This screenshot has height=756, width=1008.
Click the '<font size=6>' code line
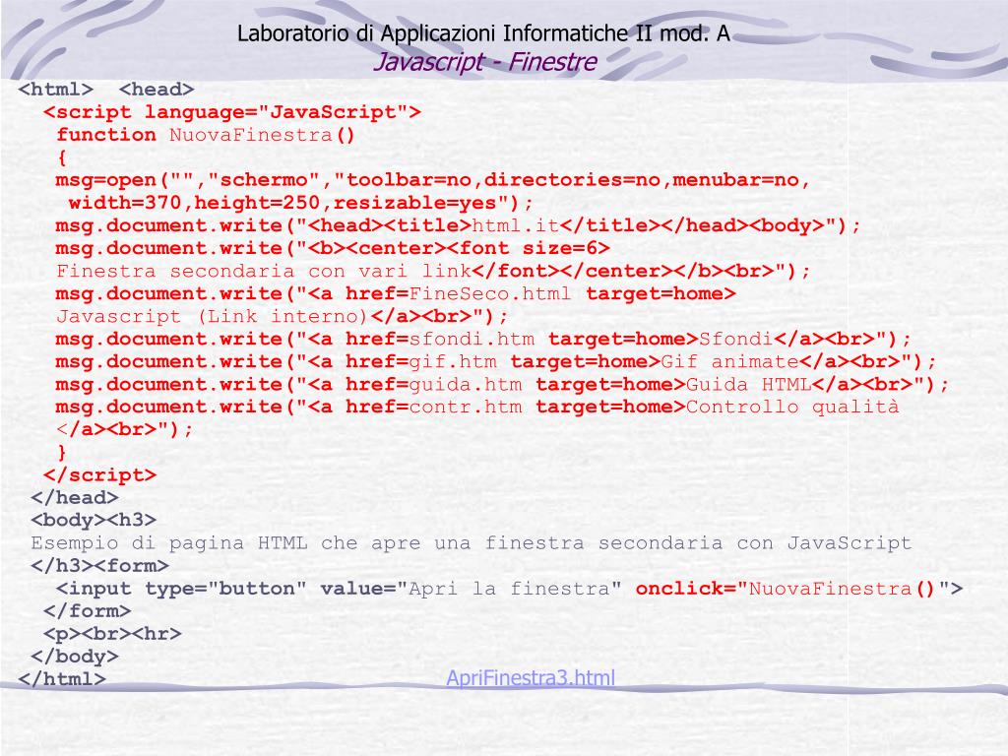point(333,248)
